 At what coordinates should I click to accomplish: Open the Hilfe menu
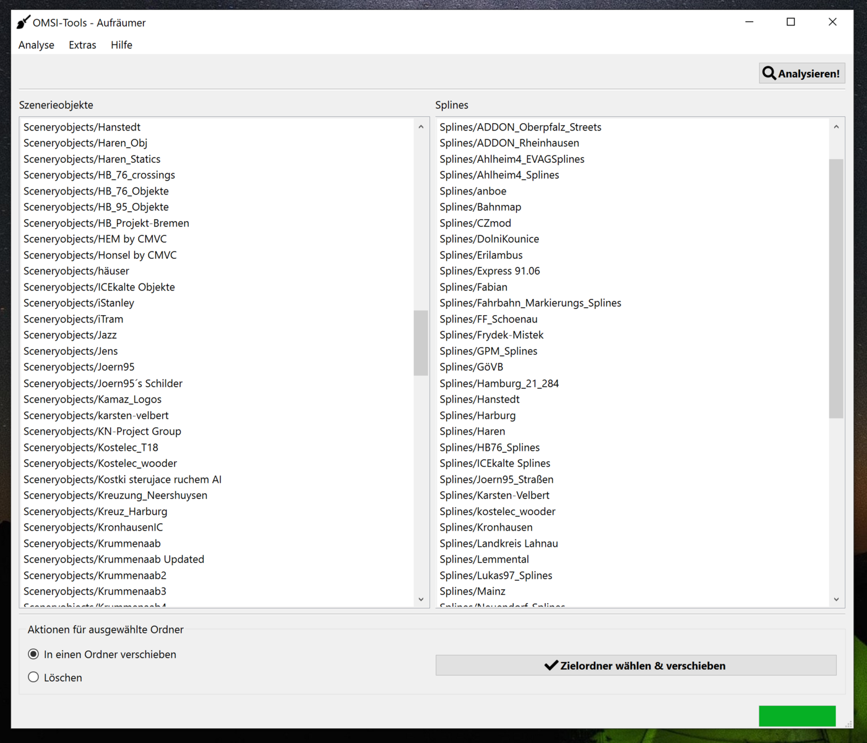coord(121,45)
